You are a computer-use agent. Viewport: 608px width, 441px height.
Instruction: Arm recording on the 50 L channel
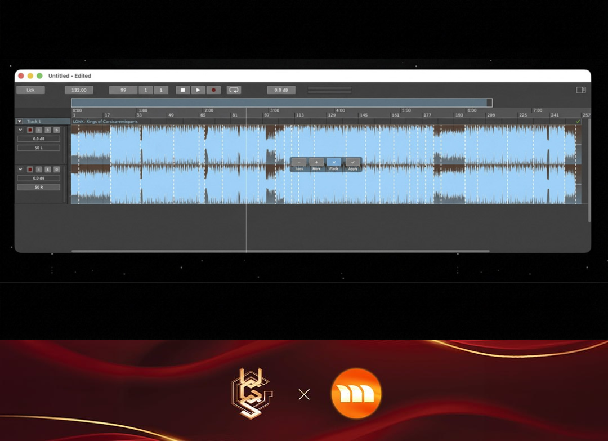point(30,130)
